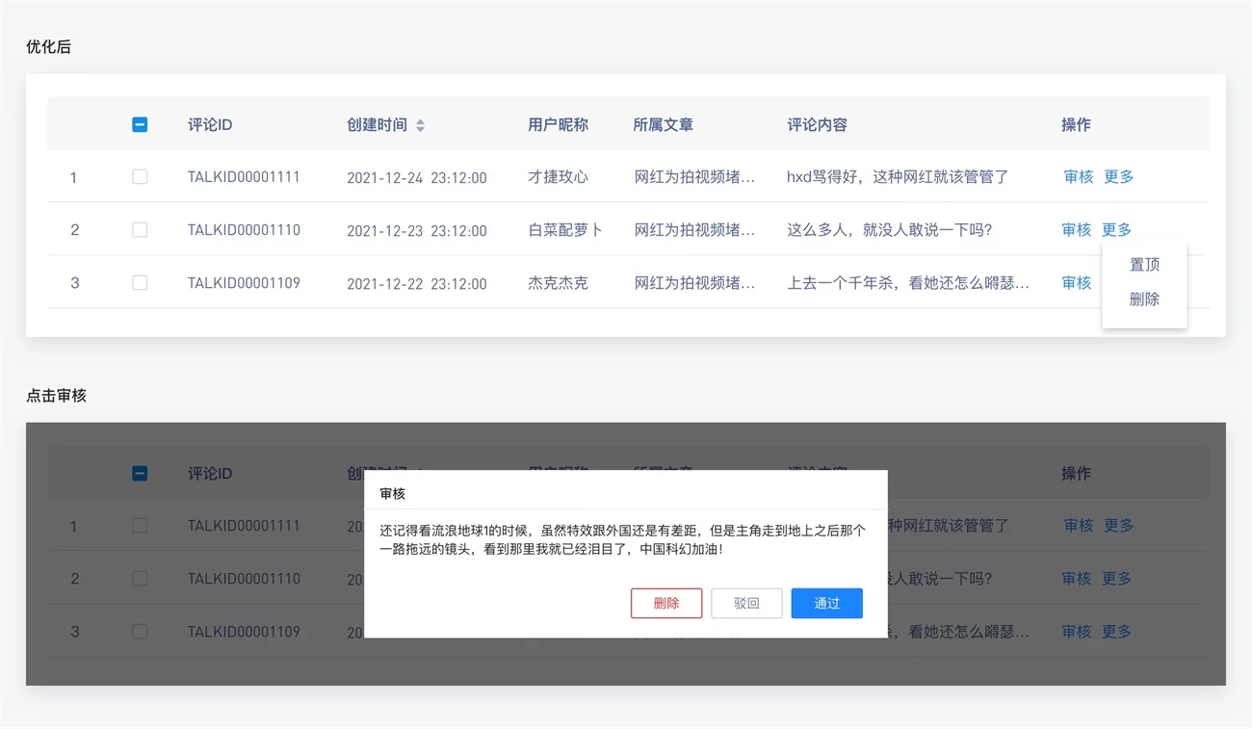The width and height of the screenshot is (1252, 729).
Task: Choose 置顶 from the 更多 dropdown menu
Action: (x=1144, y=265)
